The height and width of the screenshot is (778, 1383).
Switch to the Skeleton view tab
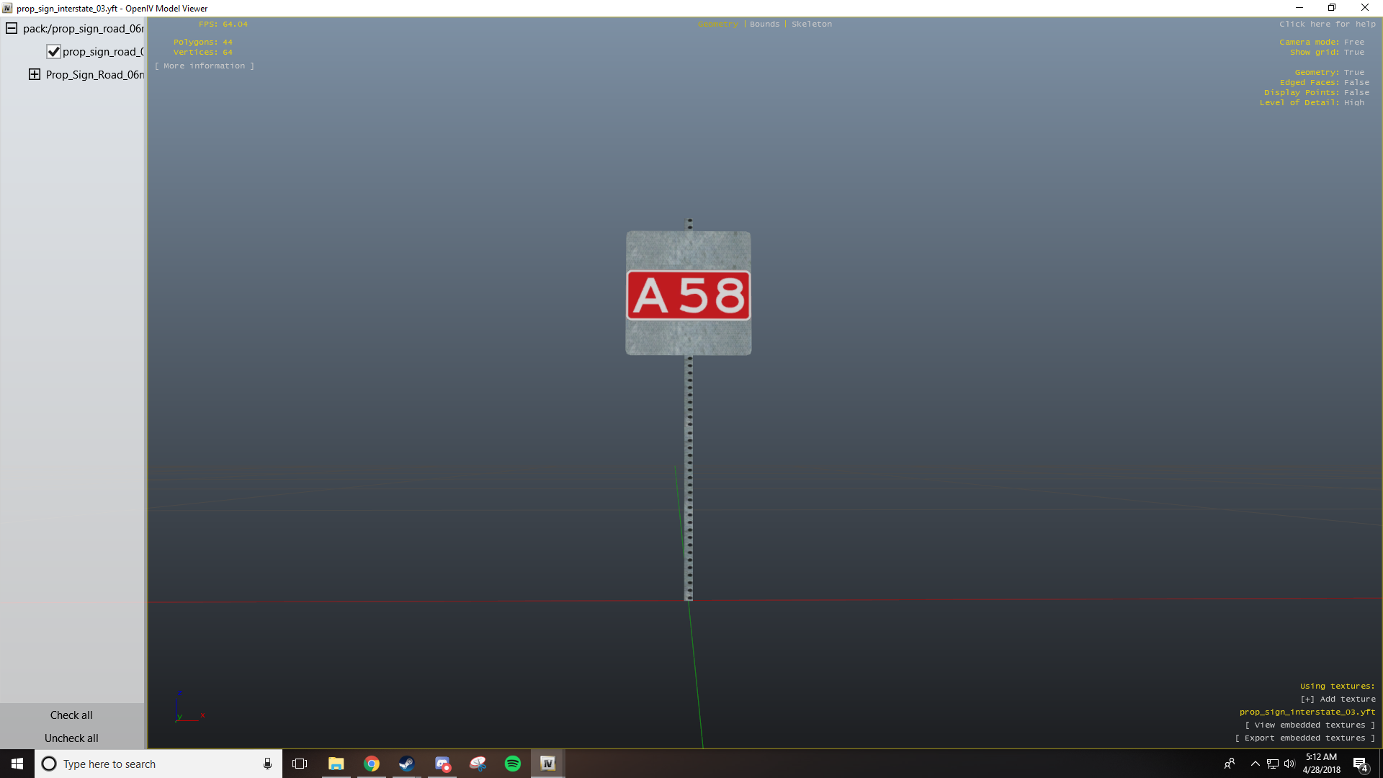811,24
